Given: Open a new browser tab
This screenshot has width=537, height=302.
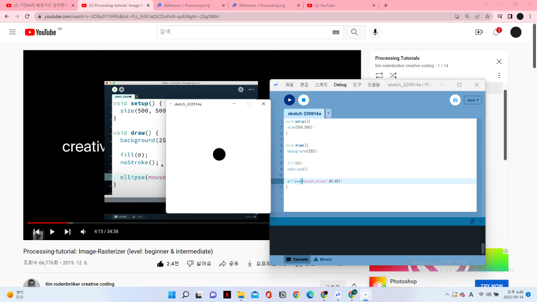Looking at the screenshot, I should (x=385, y=5).
